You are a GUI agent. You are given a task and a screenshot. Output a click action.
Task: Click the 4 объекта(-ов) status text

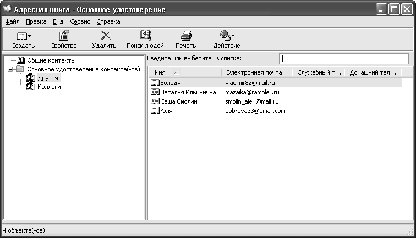tap(24, 230)
